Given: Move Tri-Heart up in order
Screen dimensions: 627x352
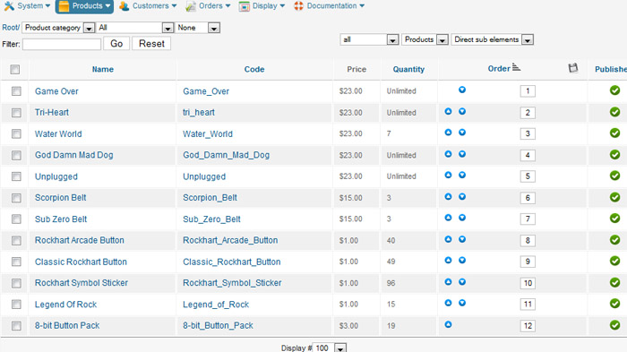Looking at the screenshot, I should click(x=448, y=111).
